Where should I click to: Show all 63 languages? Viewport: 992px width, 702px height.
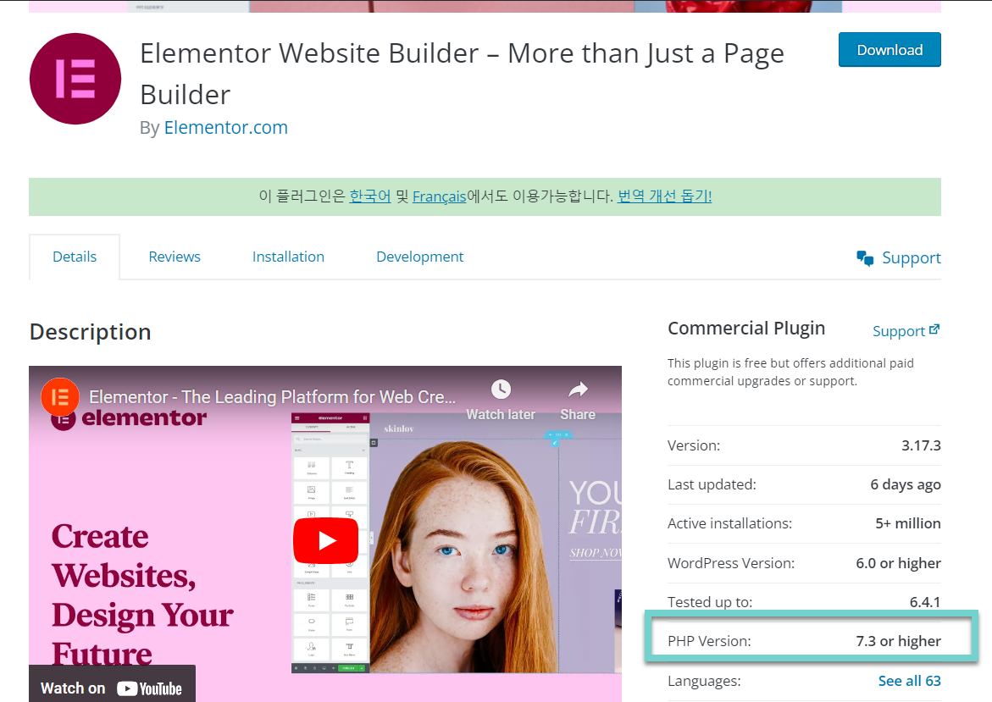click(x=910, y=680)
